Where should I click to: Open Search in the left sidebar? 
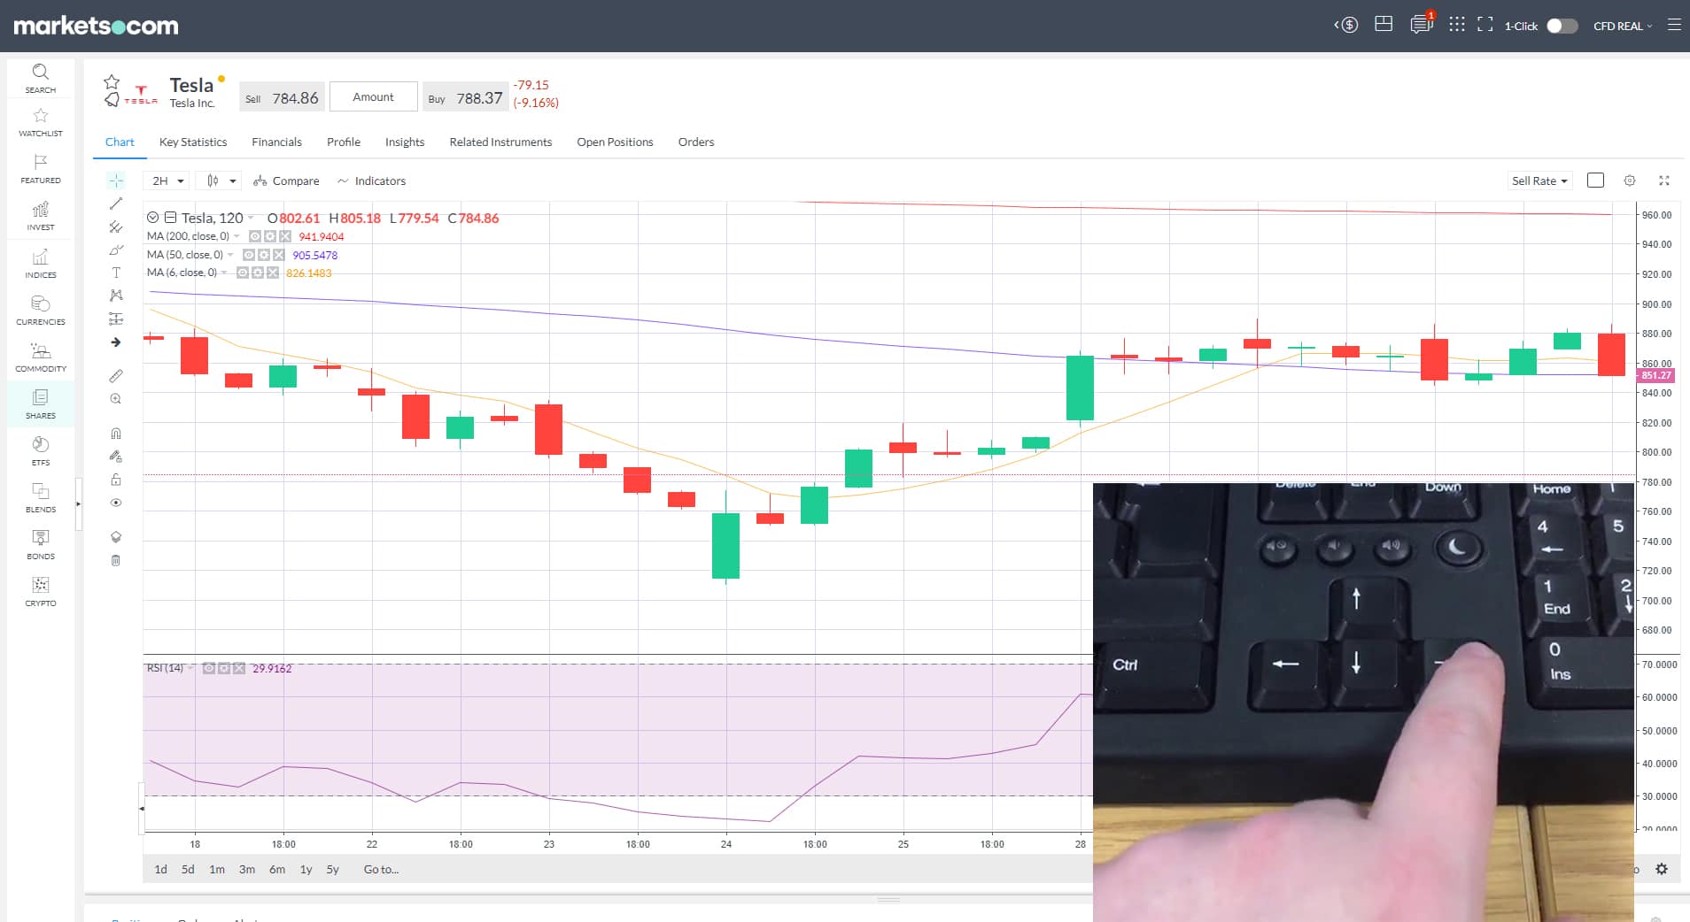pos(40,78)
